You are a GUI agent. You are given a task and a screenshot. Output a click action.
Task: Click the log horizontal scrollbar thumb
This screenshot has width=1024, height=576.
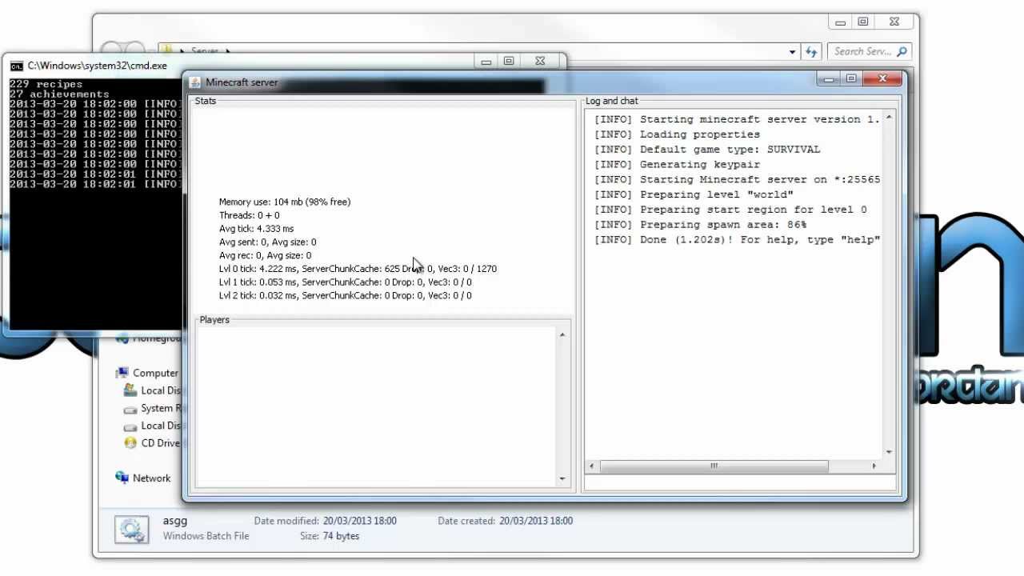click(x=714, y=466)
